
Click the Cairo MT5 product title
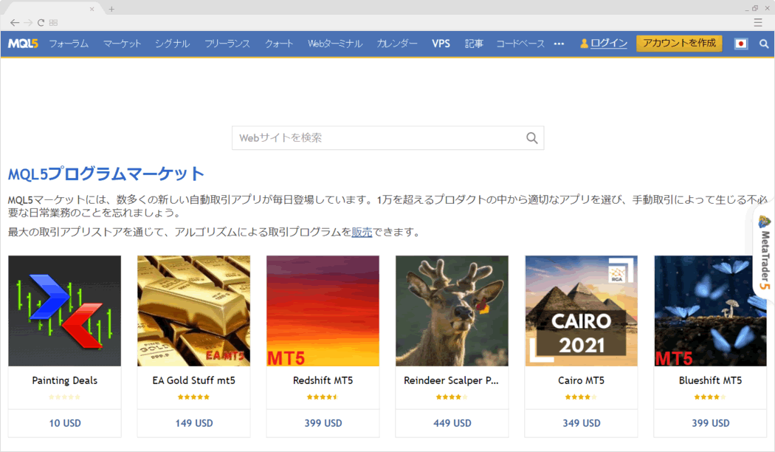click(582, 380)
